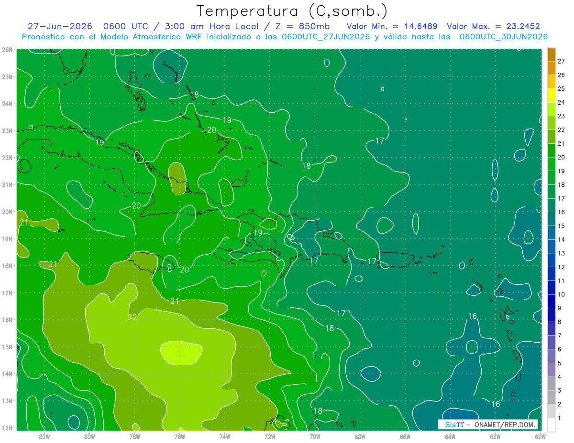The width and height of the screenshot is (574, 443).
Task: Select the 'Valor Min. = 14.6489' readout
Action: tap(392, 26)
